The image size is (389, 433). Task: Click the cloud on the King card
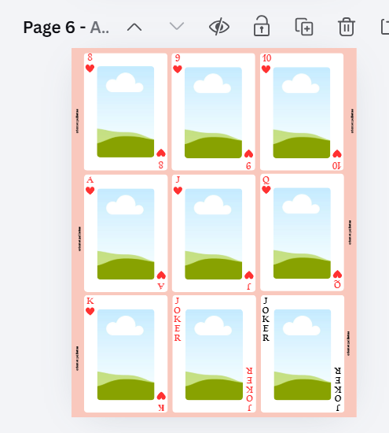click(x=125, y=326)
